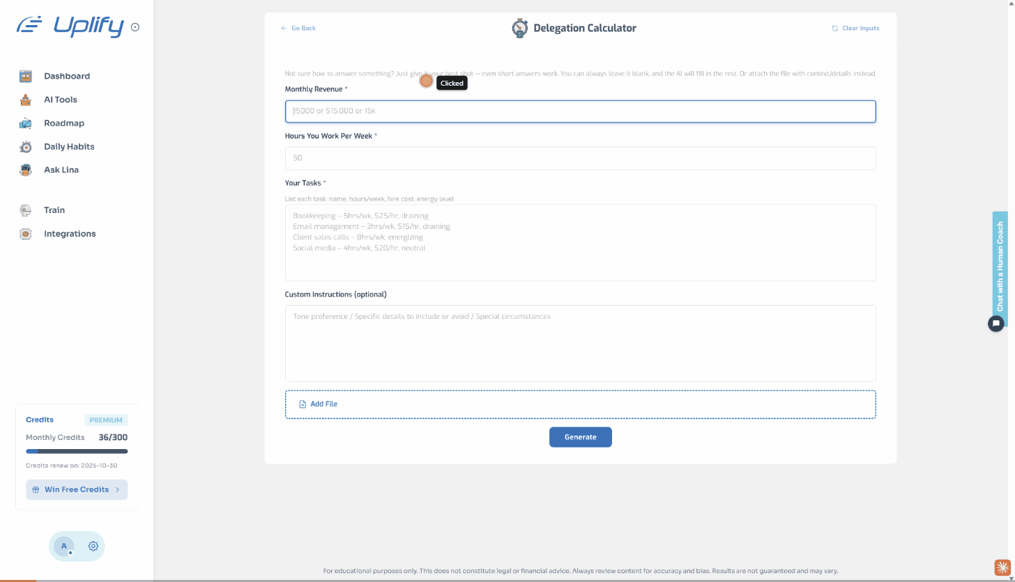Open the chat bubble icon
Viewport: 1015px width, 582px height.
coord(996,323)
